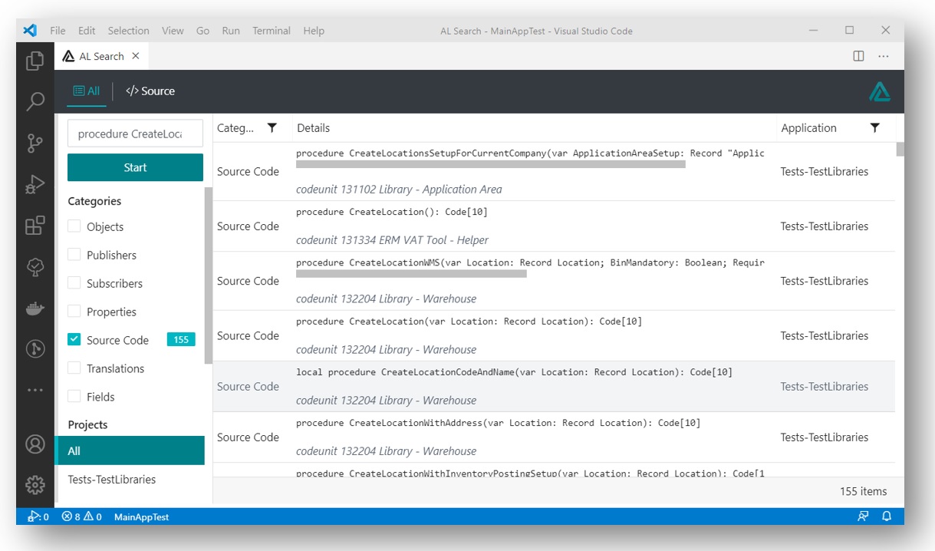Click the Start search button
This screenshot has height=551, width=935.
[x=135, y=167]
